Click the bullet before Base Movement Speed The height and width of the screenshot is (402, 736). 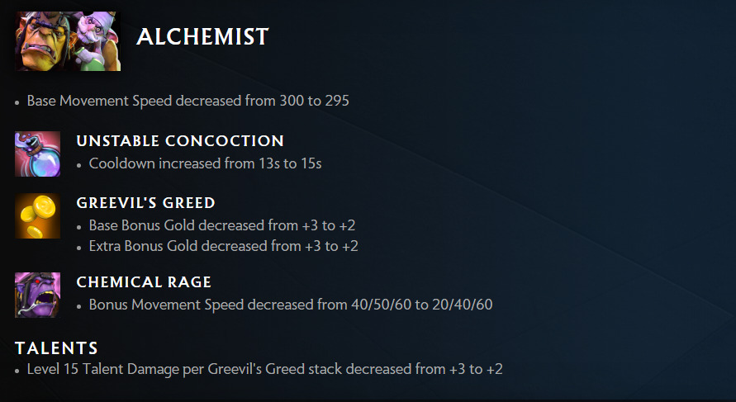(x=17, y=102)
